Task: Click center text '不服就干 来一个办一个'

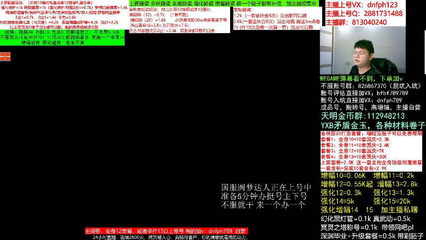Action: (x=263, y=205)
